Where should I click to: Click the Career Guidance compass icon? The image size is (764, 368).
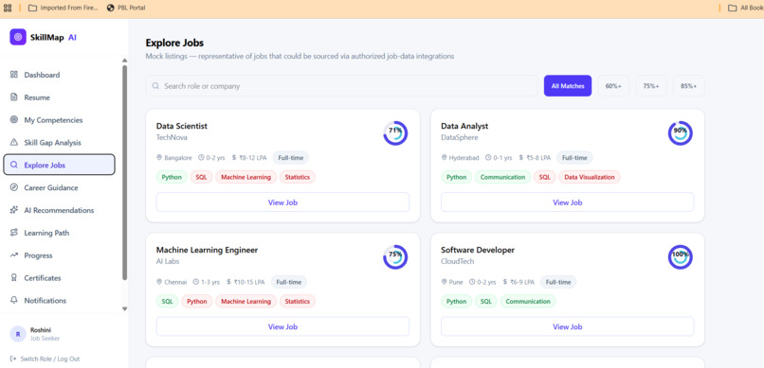(14, 187)
